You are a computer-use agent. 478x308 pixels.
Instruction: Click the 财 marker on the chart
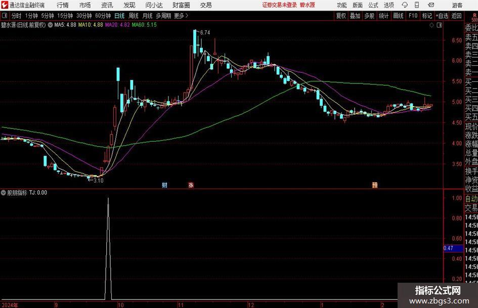[x=164, y=185]
